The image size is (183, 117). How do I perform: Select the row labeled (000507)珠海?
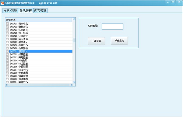[x=19, y=70]
